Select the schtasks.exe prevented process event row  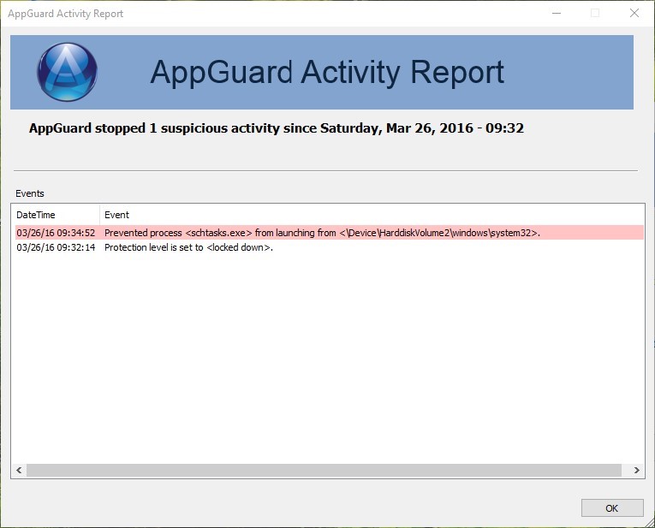(329, 233)
